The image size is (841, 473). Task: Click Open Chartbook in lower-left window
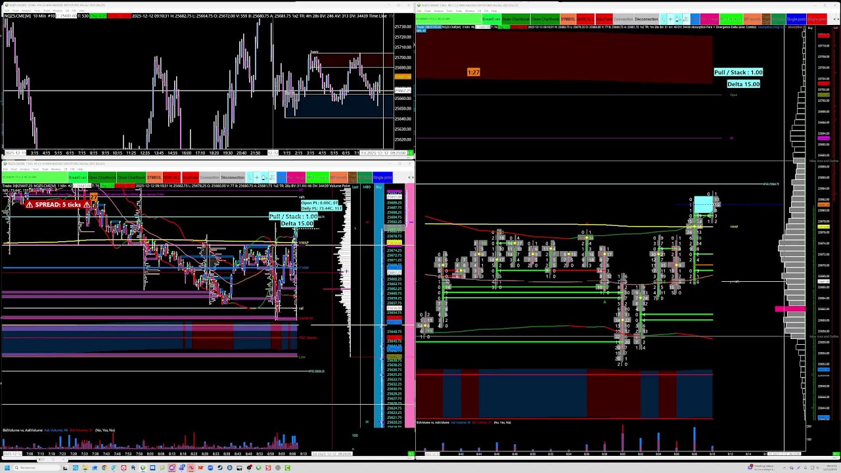(102, 177)
